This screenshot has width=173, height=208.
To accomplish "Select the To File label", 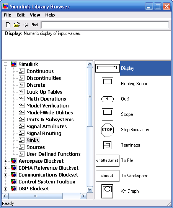I will coord(127,160).
